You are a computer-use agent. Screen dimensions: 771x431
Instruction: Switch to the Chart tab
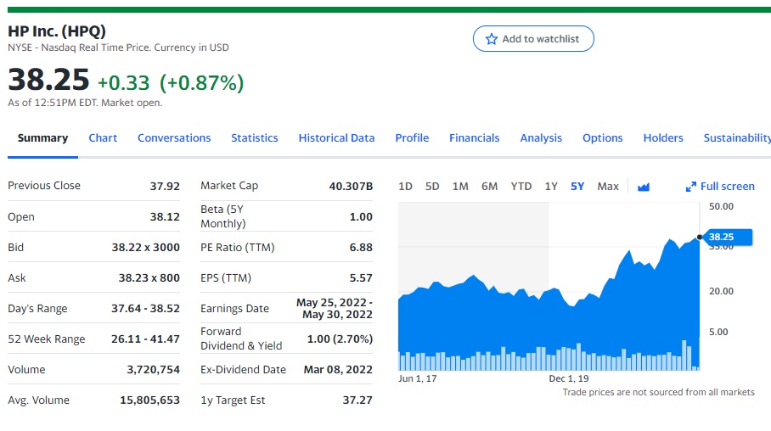[x=103, y=138]
